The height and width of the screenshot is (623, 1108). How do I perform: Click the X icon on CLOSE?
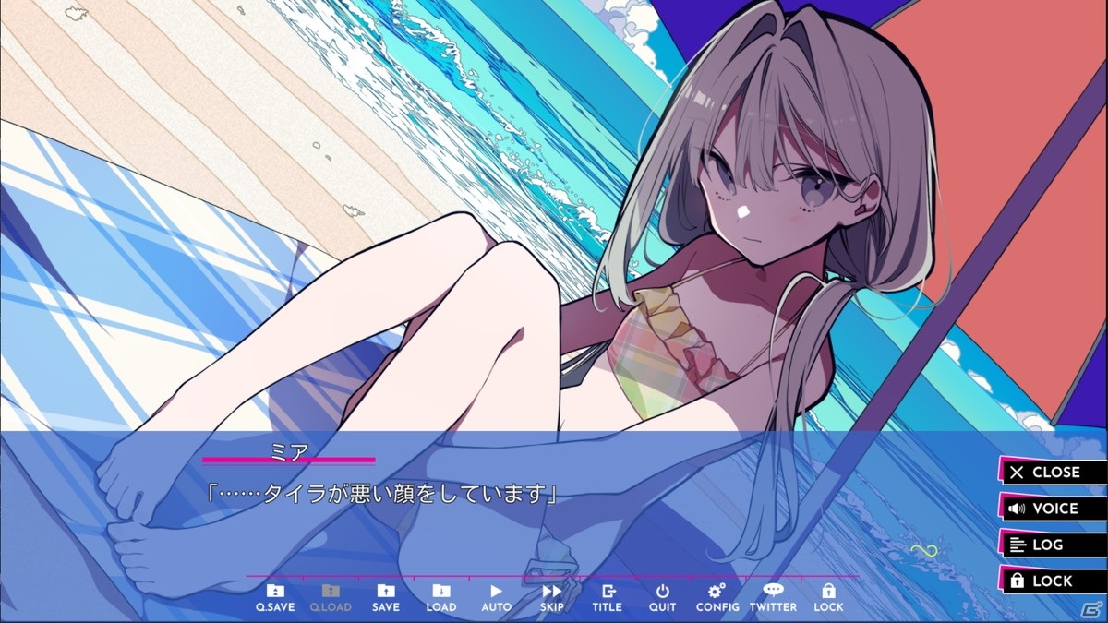1017,472
